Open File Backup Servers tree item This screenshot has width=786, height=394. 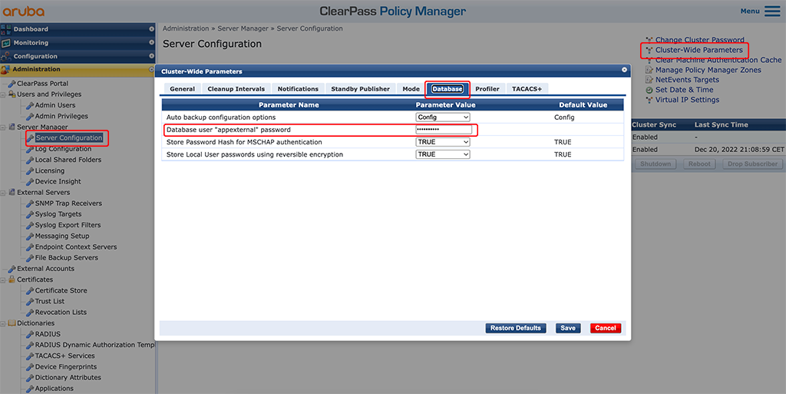pyautogui.click(x=67, y=258)
